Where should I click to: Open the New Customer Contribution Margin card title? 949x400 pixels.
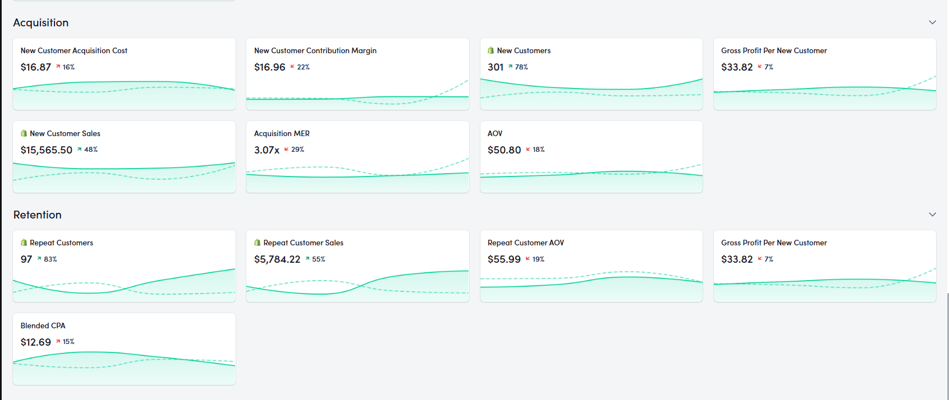315,50
